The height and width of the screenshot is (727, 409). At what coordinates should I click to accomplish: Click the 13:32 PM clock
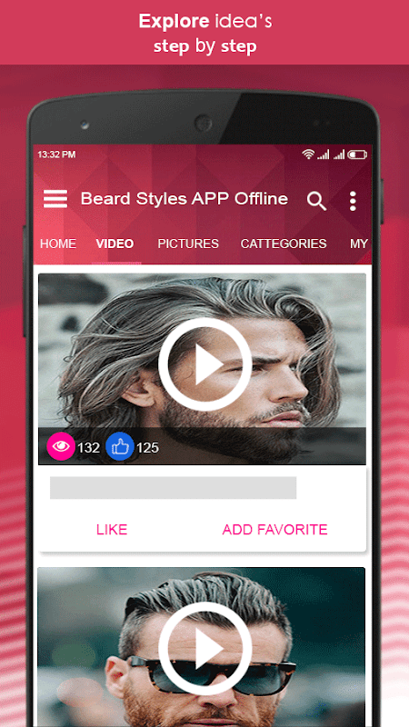[56, 154]
